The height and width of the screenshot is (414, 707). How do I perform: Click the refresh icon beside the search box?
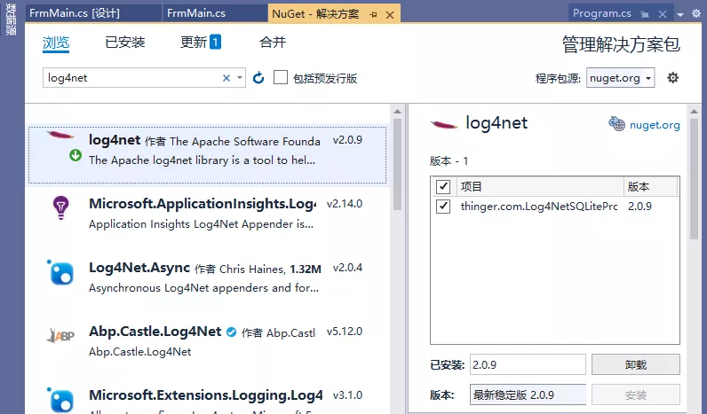tap(258, 78)
